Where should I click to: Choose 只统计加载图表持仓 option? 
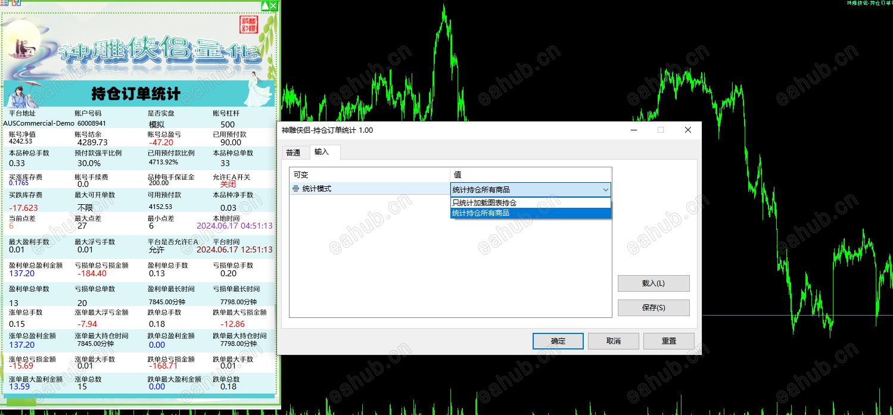(531, 203)
